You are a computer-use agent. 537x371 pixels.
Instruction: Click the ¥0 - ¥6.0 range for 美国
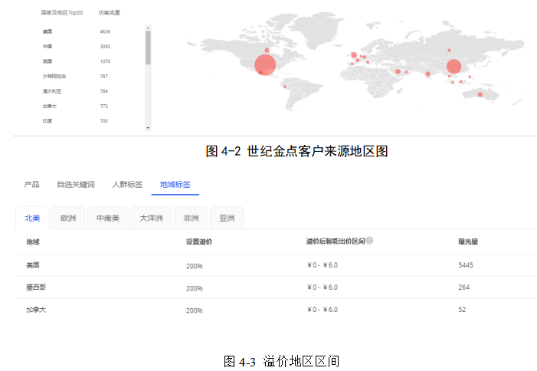click(323, 265)
